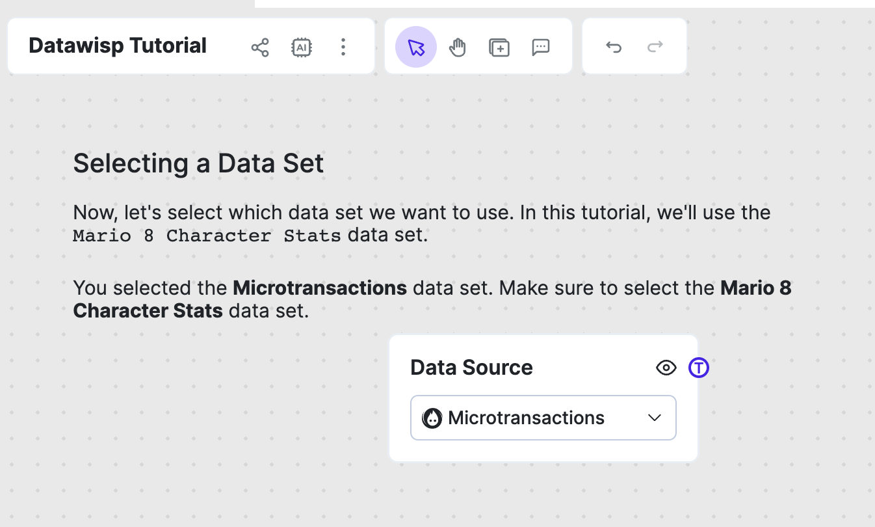The width and height of the screenshot is (875, 527).
Task: Click the Selecting a Data Set heading
Action: coord(198,163)
